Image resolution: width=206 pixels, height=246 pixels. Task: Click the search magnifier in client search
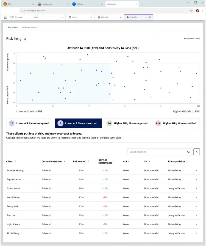coord(188,152)
